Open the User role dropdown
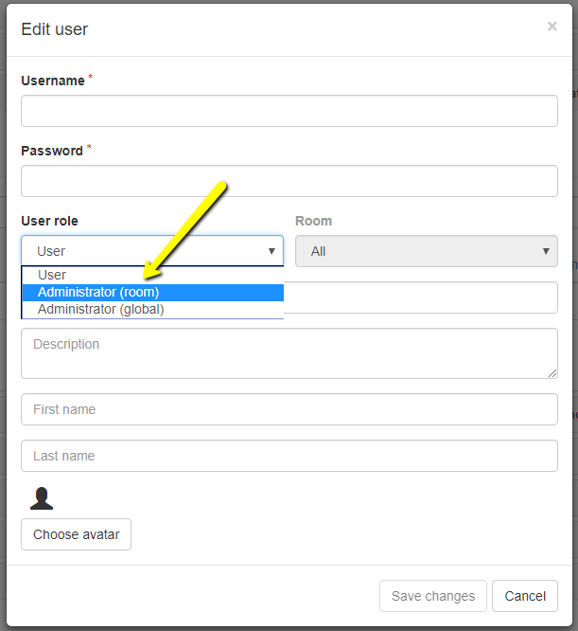The height and width of the screenshot is (631, 578). pyautogui.click(x=152, y=251)
